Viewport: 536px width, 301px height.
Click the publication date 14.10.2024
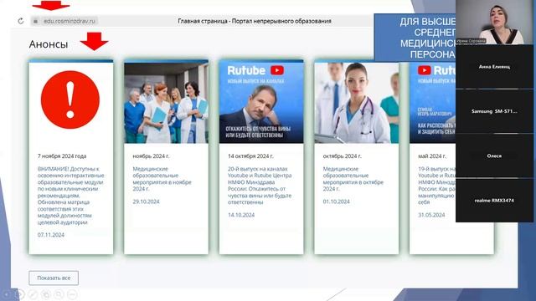point(241,215)
